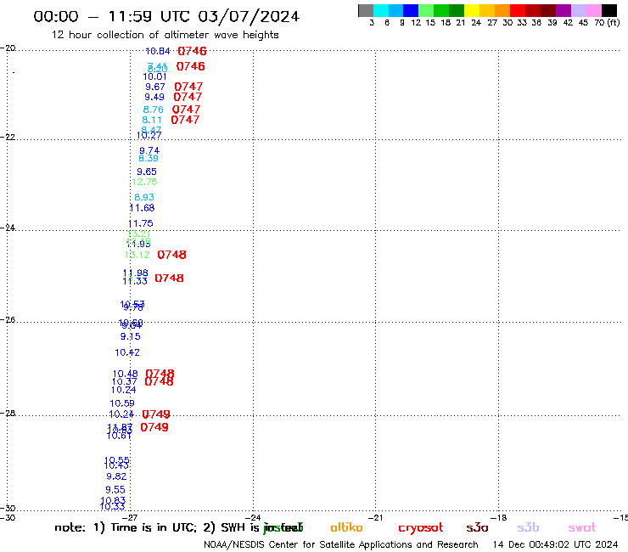Click the light green swatch in the color scale

[x=426, y=10]
